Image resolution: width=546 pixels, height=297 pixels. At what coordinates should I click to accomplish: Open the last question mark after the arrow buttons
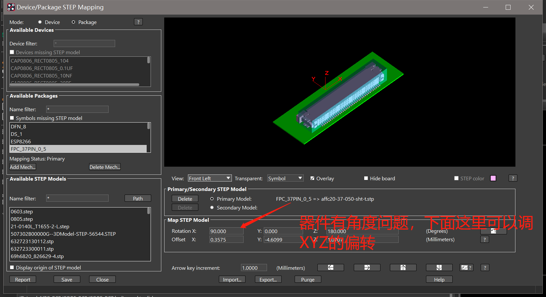coord(485,267)
